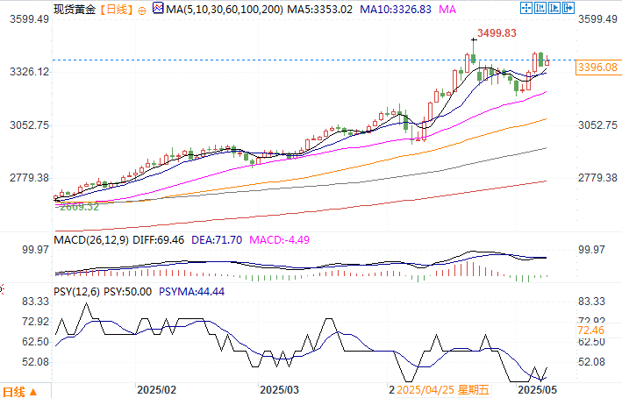Click the MA10:3326.83 value
Image resolution: width=622 pixels, height=398 pixels.
(396, 9)
